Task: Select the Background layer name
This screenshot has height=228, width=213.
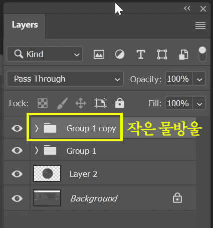Action: pyautogui.click(x=94, y=198)
